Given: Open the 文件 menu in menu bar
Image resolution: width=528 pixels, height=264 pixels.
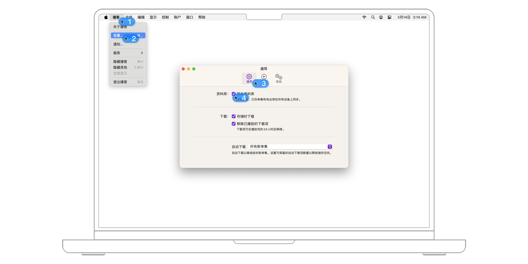Looking at the screenshot, I should point(129,17).
